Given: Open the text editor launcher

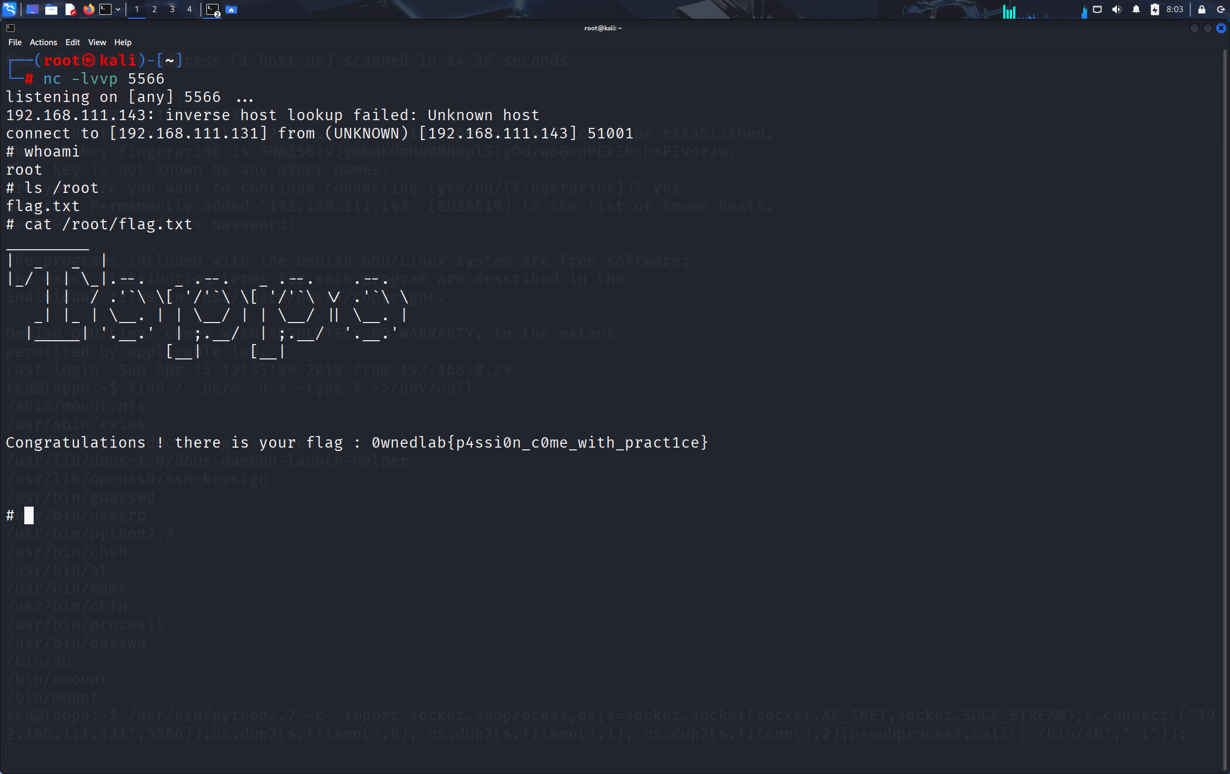Looking at the screenshot, I should (70, 9).
